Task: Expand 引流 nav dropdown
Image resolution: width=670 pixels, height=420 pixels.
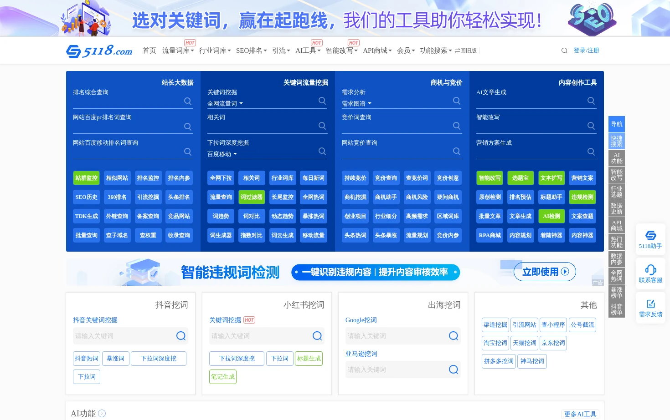Action: tap(281, 51)
